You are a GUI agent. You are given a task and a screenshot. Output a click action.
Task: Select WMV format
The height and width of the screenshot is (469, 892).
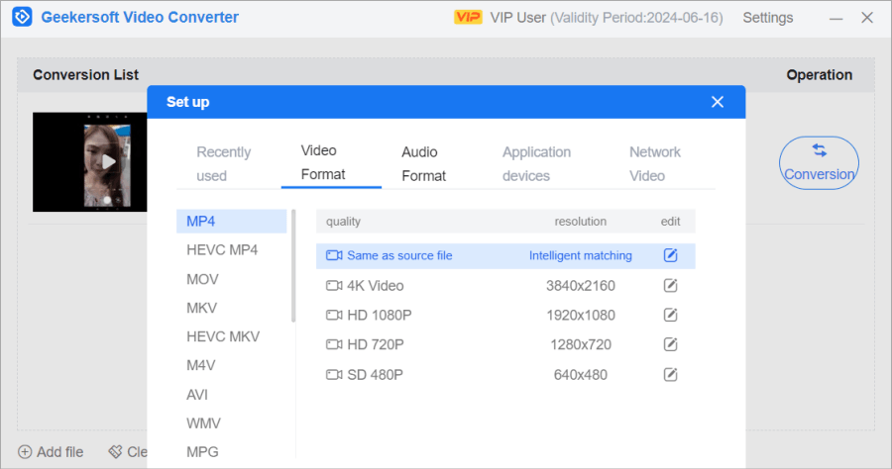click(203, 423)
